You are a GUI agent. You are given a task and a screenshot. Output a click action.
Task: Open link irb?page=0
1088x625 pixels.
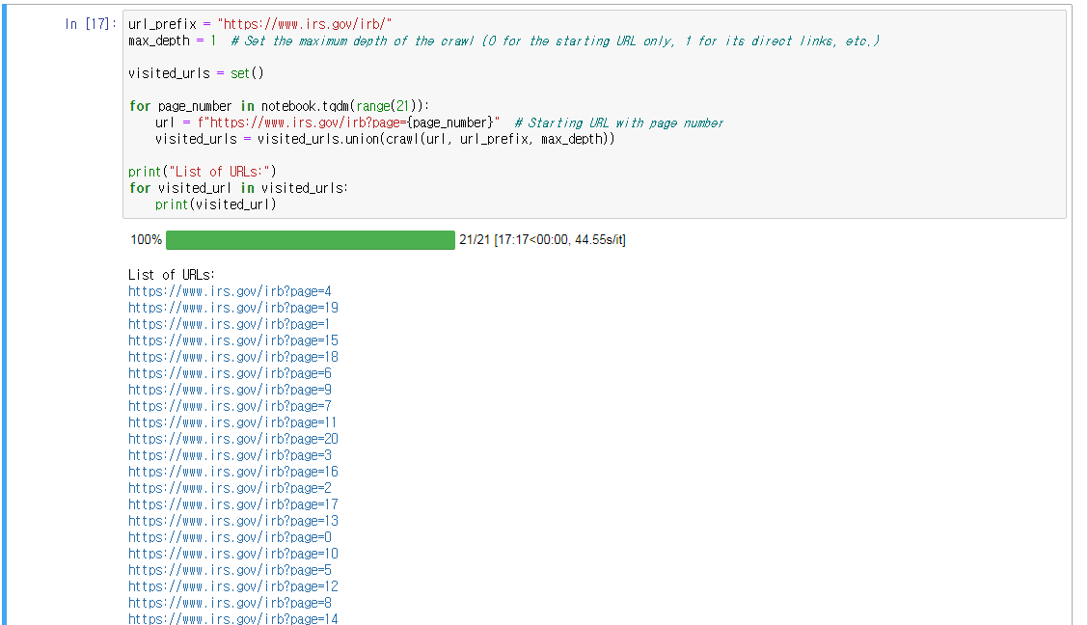click(x=230, y=537)
